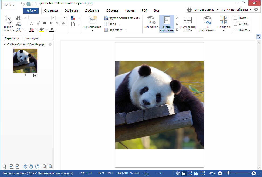Choose the Одна страница layout
Image resolution: width=262 pixels, height=177 pixels.
pyautogui.click(x=167, y=23)
